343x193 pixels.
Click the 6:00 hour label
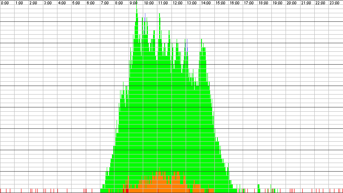pos(90,3)
